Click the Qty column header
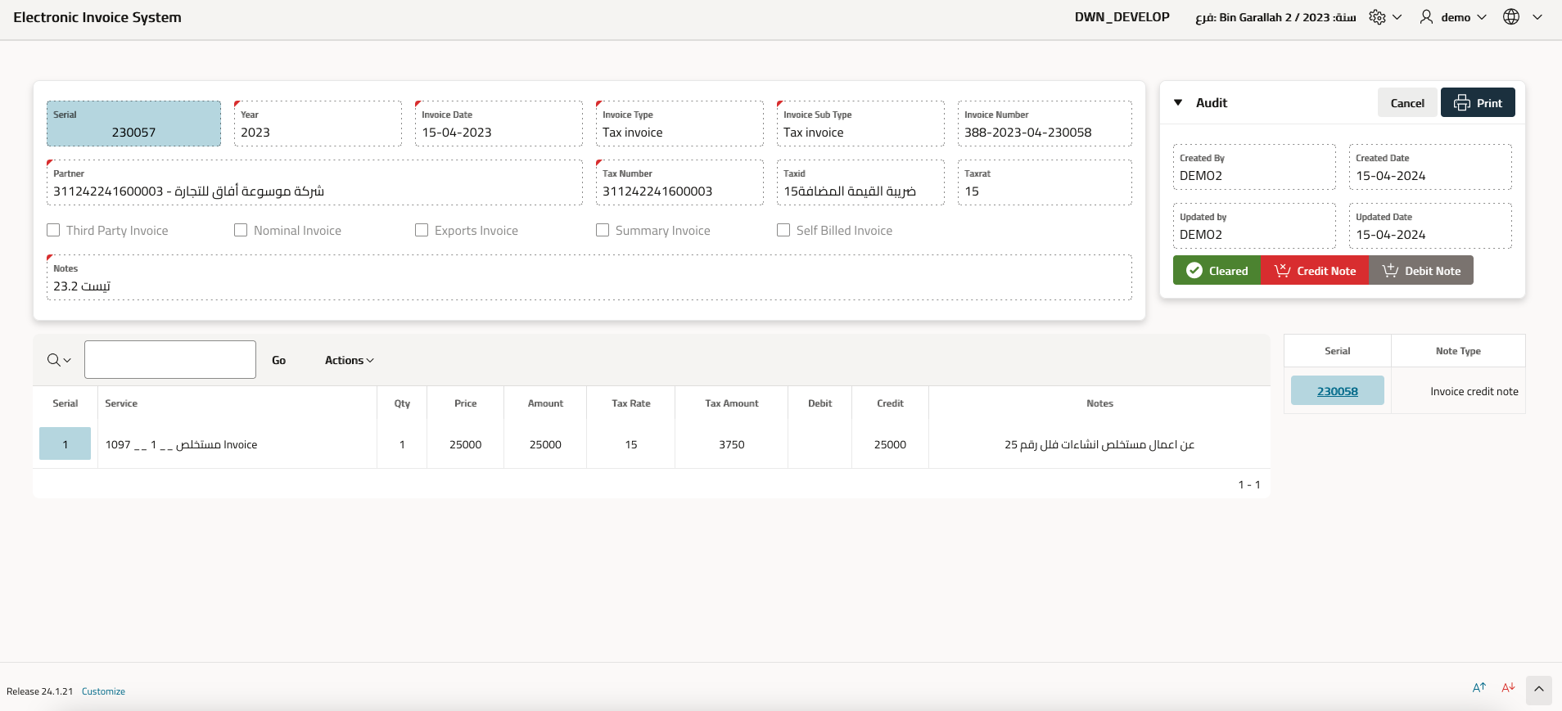Image resolution: width=1562 pixels, height=711 pixels. pyautogui.click(x=402, y=403)
